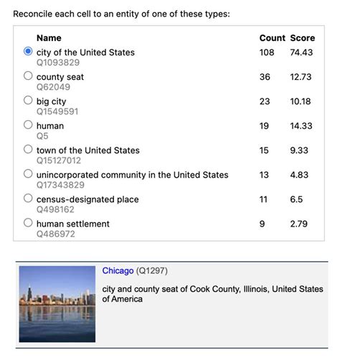Click the 'county seat' type label

pyautogui.click(x=60, y=77)
